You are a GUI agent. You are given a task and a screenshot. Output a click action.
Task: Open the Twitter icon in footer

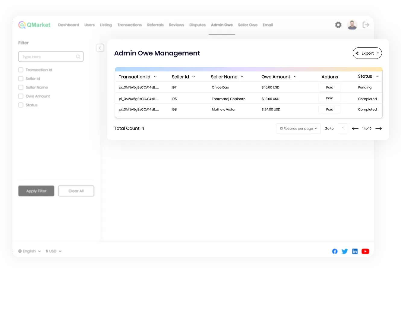pyautogui.click(x=345, y=251)
